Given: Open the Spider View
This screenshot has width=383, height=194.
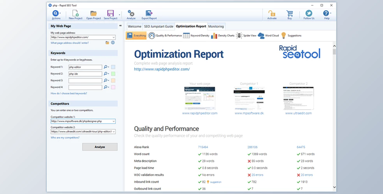Looking at the screenshot, I should 246,36.
